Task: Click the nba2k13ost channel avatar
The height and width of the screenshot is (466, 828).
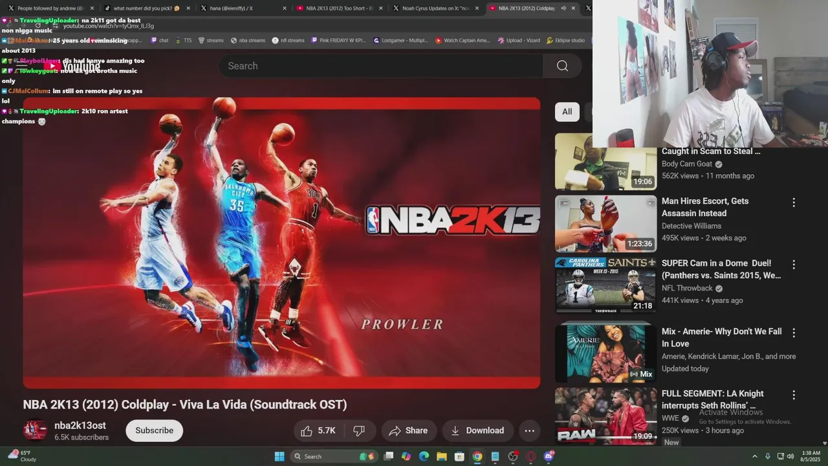Action: (x=35, y=430)
